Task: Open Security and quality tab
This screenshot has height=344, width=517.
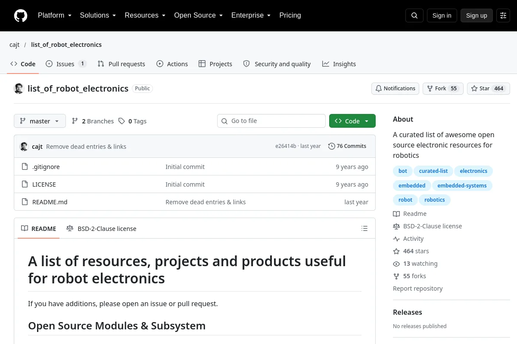Action: (x=277, y=64)
